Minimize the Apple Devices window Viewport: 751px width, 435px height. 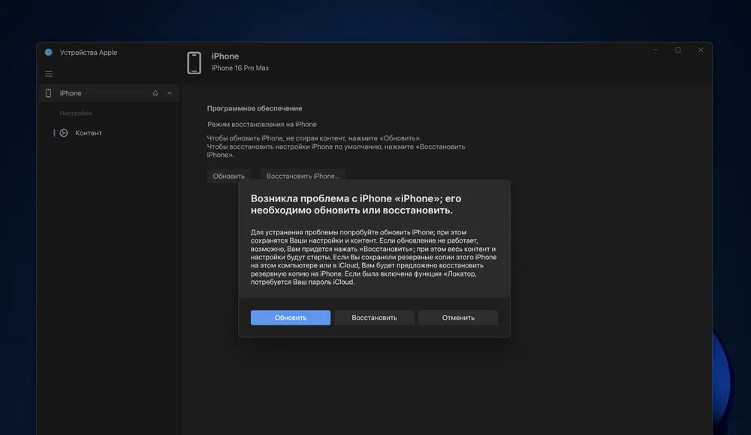[x=655, y=50]
